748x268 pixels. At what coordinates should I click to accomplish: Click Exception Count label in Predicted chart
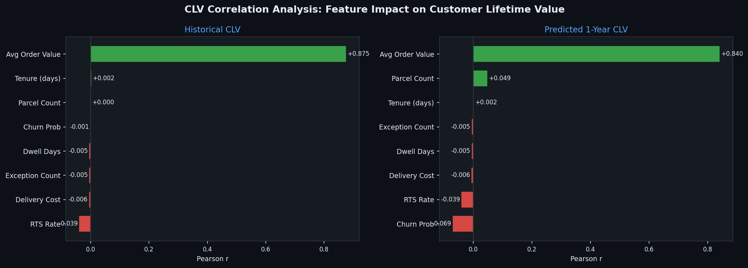coord(407,127)
